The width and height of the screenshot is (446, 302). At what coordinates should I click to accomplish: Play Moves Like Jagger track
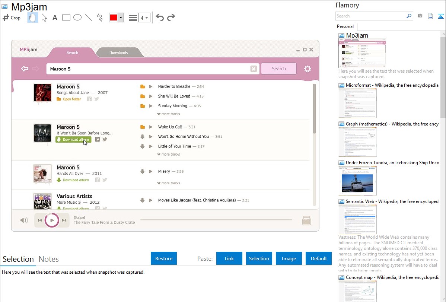[150, 200]
